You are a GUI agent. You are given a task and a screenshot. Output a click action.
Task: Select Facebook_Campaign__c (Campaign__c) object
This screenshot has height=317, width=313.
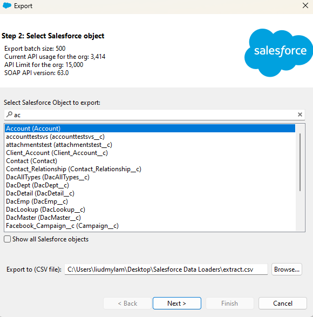coord(149,226)
